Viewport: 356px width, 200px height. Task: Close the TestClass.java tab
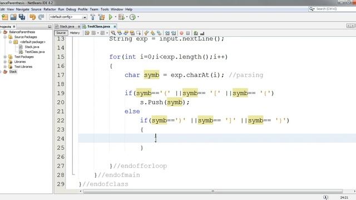[x=115, y=27]
